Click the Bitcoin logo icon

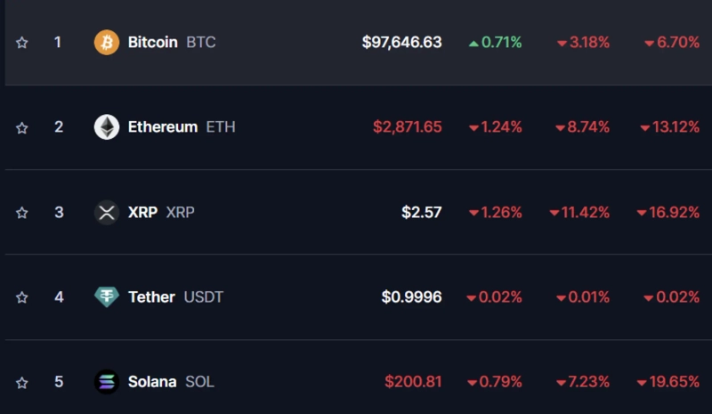pyautogui.click(x=107, y=42)
